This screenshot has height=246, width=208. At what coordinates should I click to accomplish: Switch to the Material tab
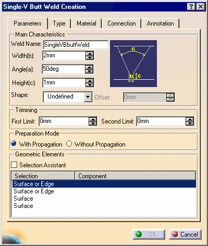87,23
